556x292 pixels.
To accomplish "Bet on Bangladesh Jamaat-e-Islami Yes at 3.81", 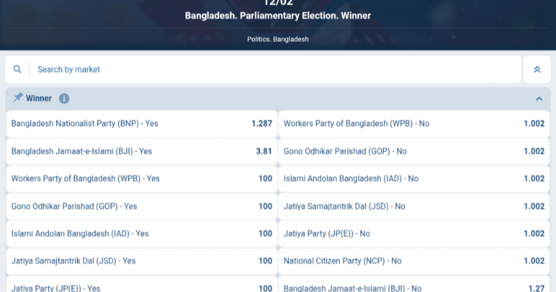I will 139,151.
